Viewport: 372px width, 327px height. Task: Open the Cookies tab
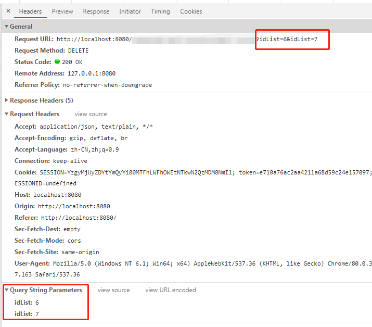(x=191, y=11)
